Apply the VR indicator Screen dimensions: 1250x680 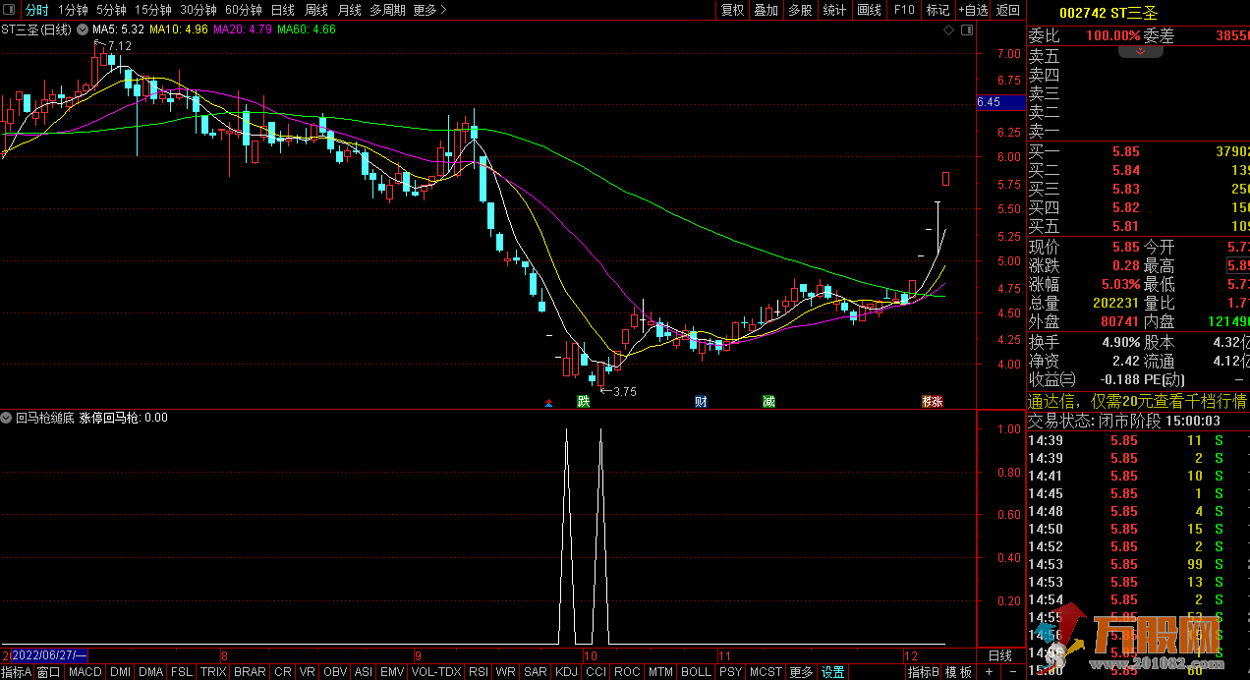[308, 672]
